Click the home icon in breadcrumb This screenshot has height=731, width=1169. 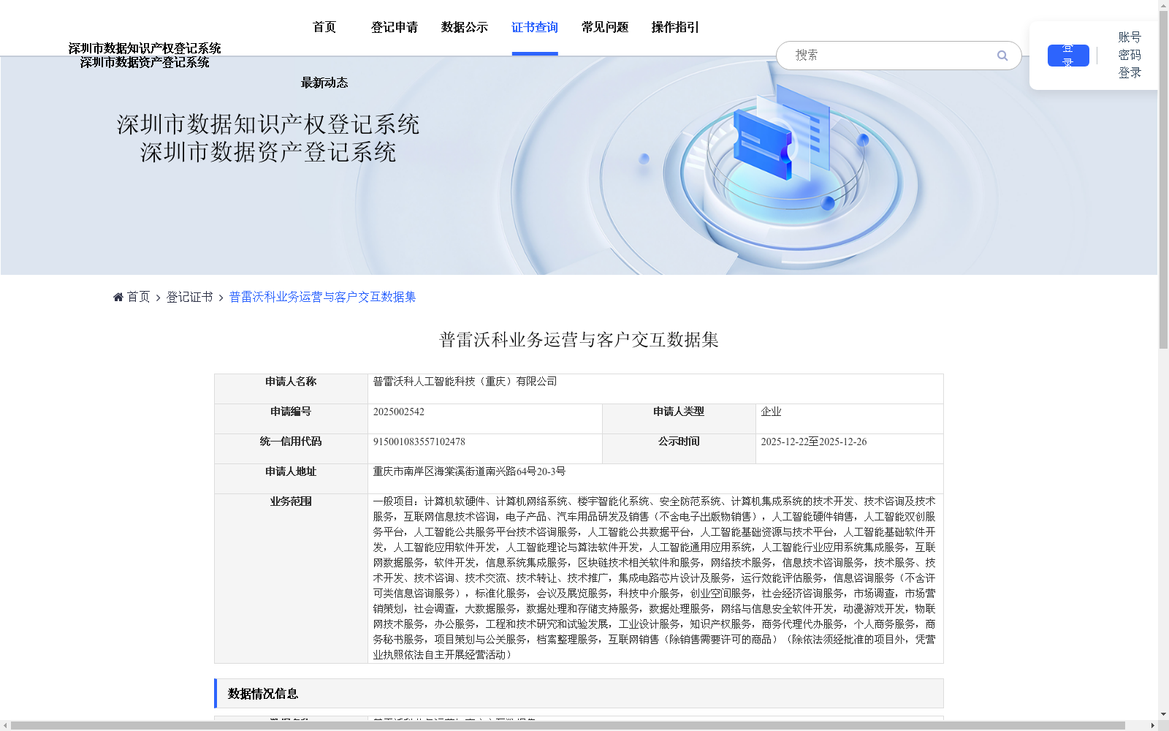click(118, 297)
